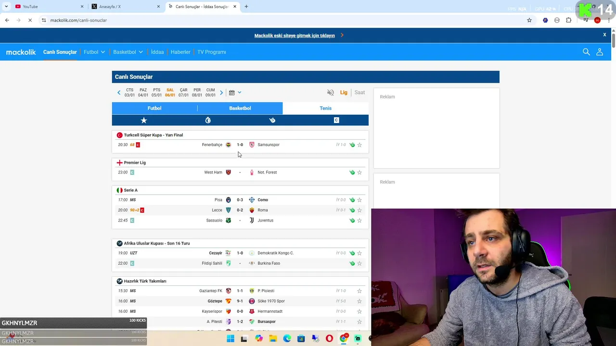Open browser tab search dropdown

[6, 7]
